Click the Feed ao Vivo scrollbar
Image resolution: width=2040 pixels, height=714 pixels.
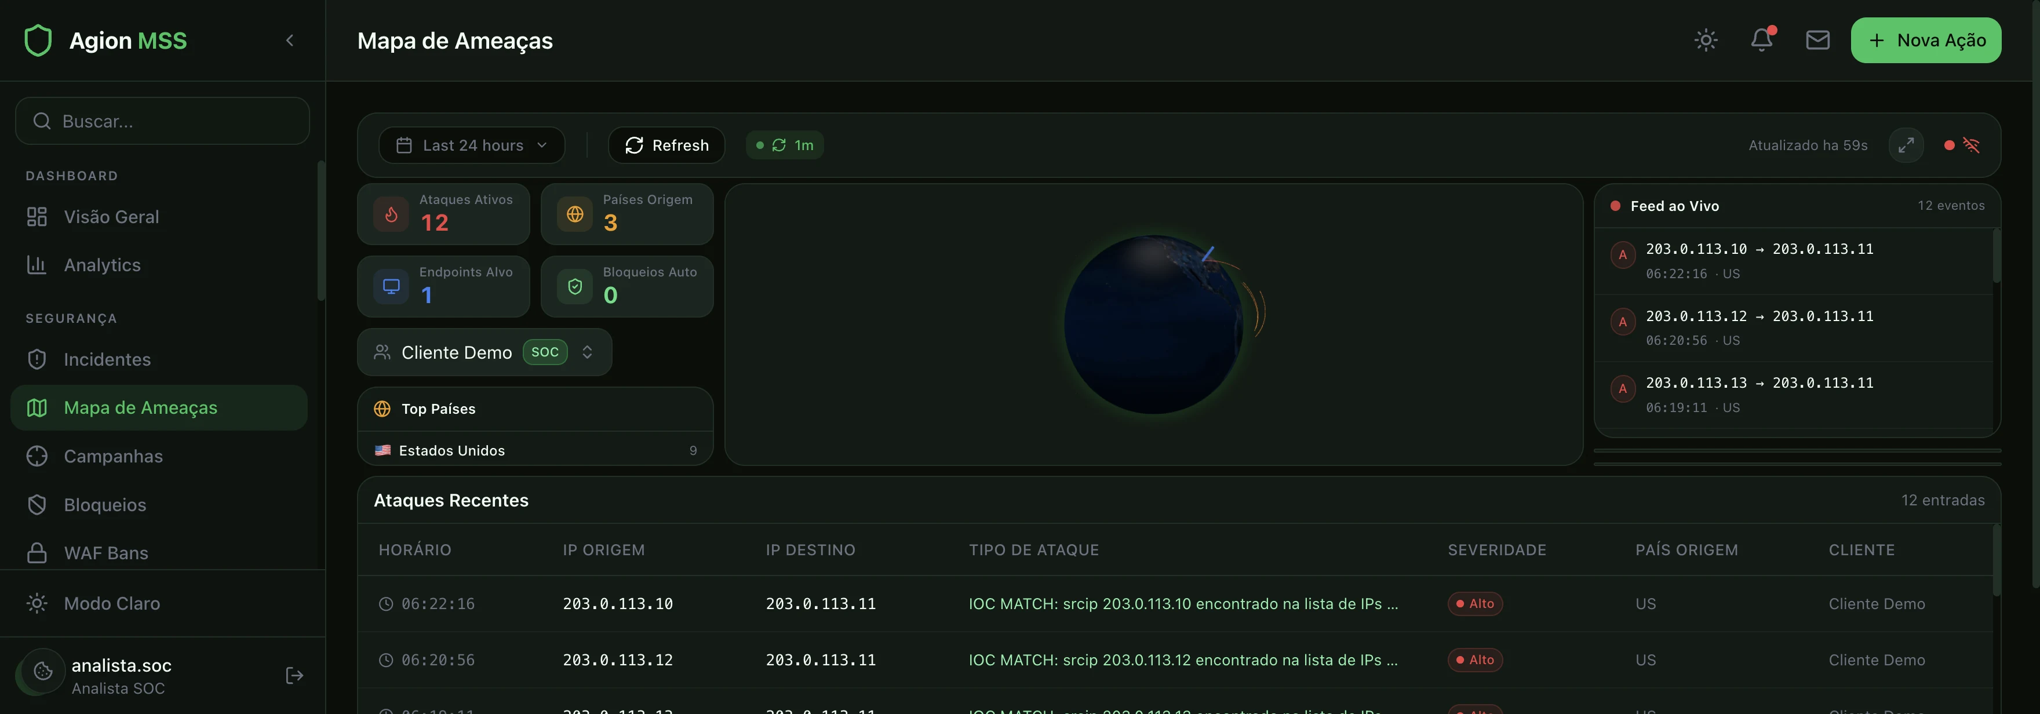[x=1997, y=257]
